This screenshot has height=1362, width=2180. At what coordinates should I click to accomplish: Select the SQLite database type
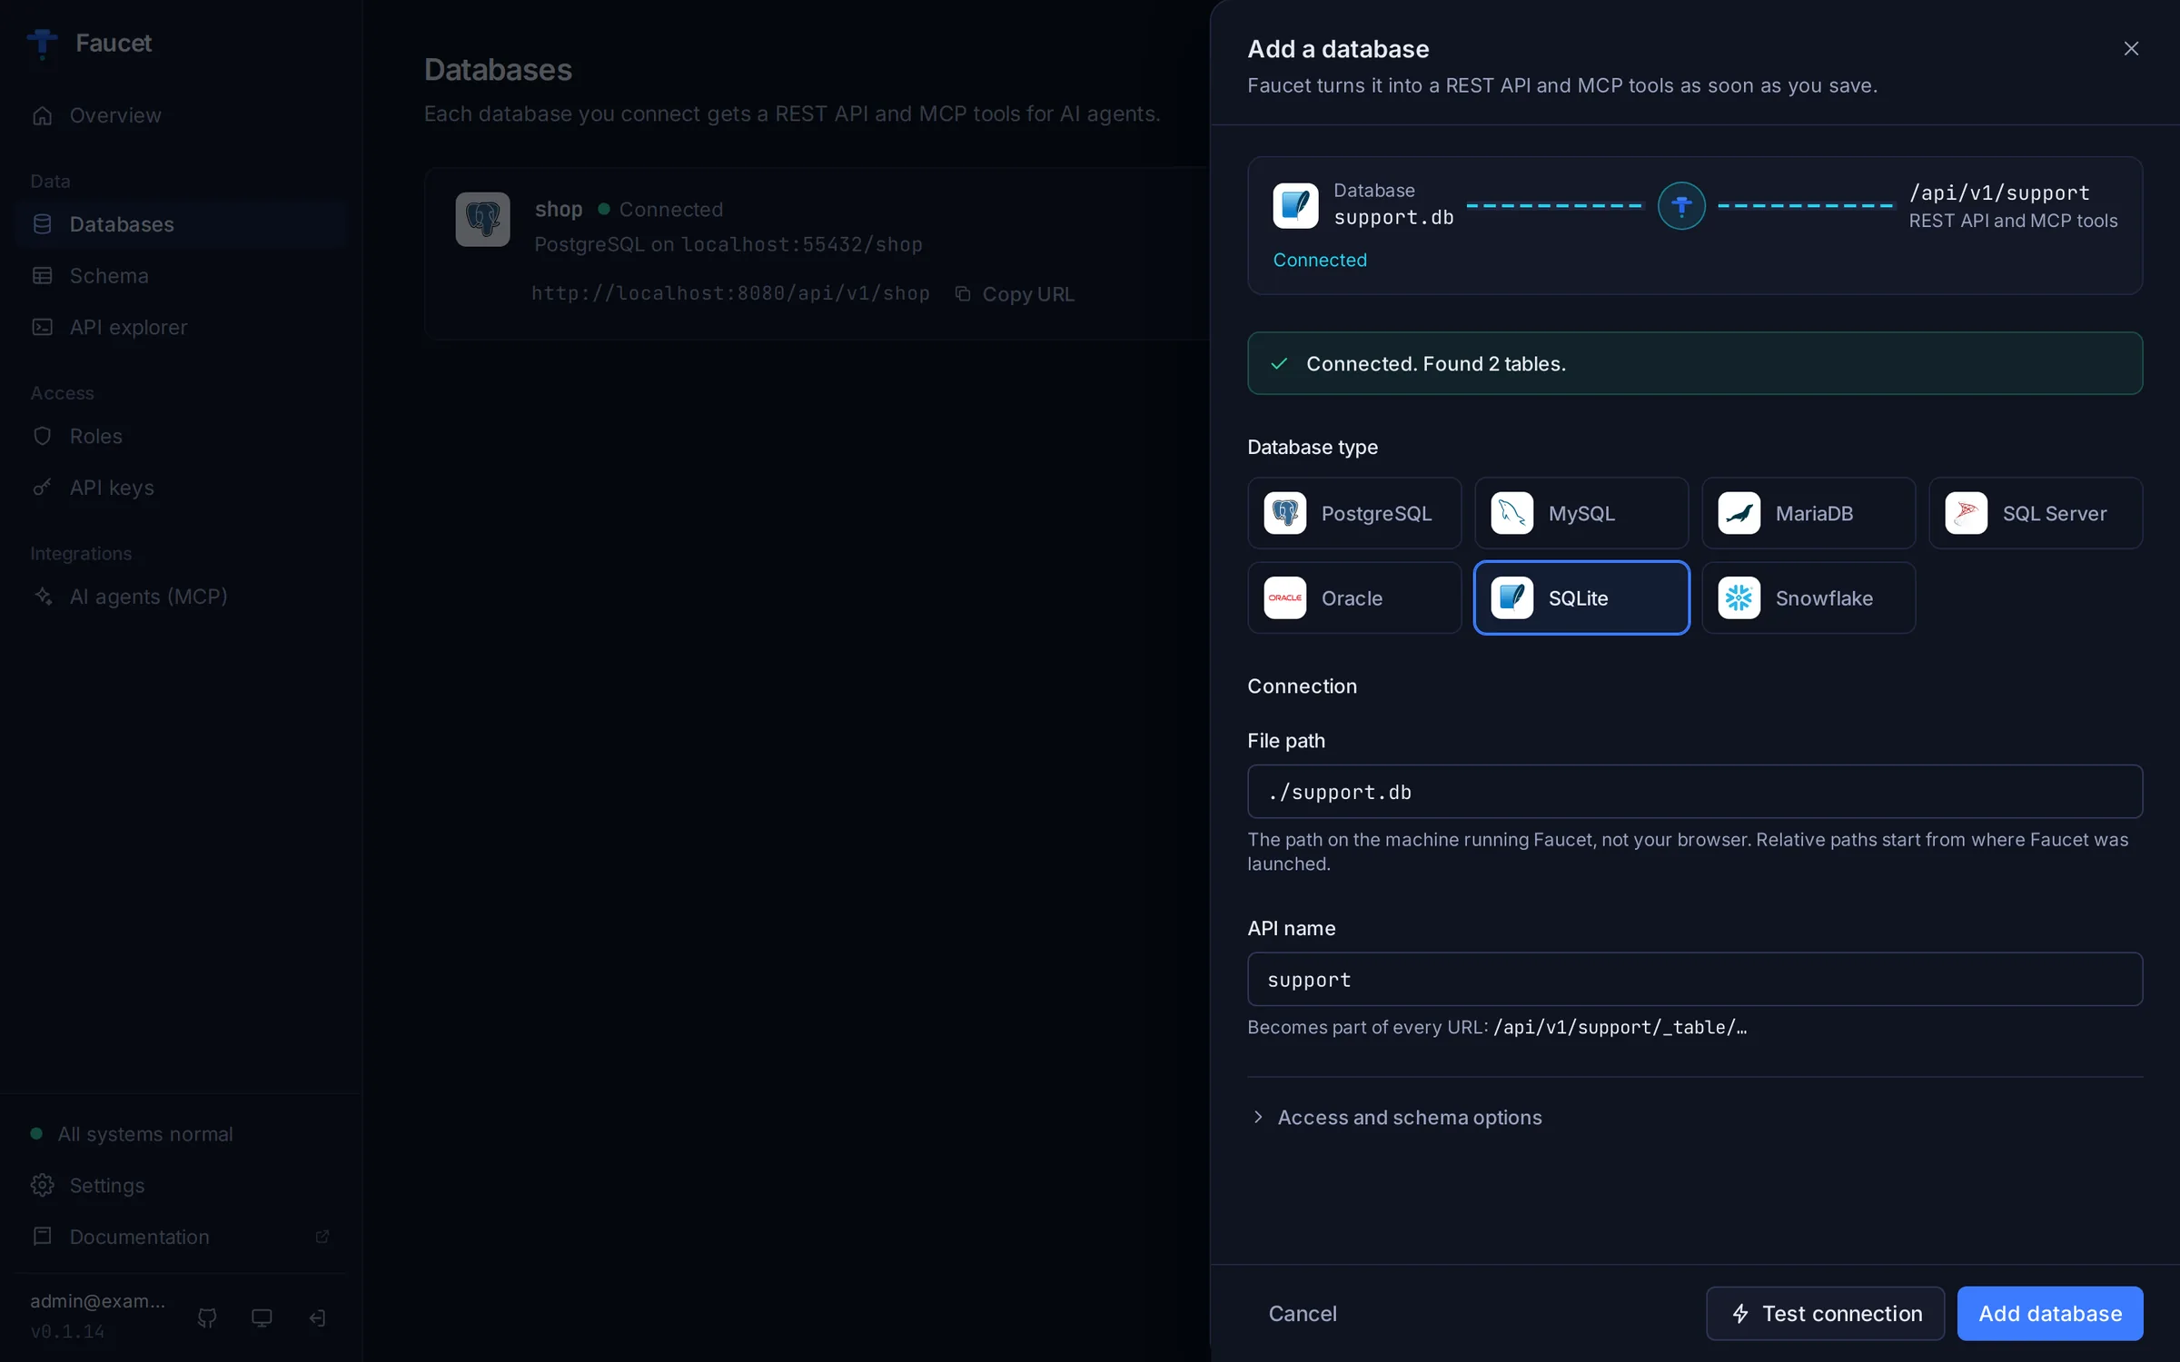[1581, 597]
